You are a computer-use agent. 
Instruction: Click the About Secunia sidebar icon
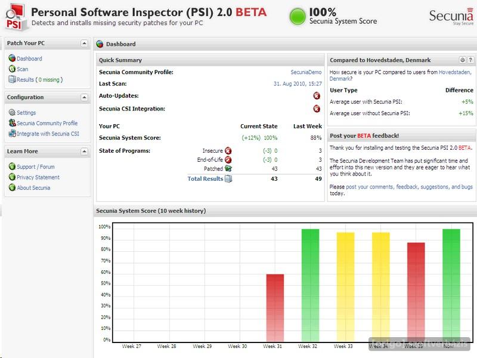tap(12, 187)
